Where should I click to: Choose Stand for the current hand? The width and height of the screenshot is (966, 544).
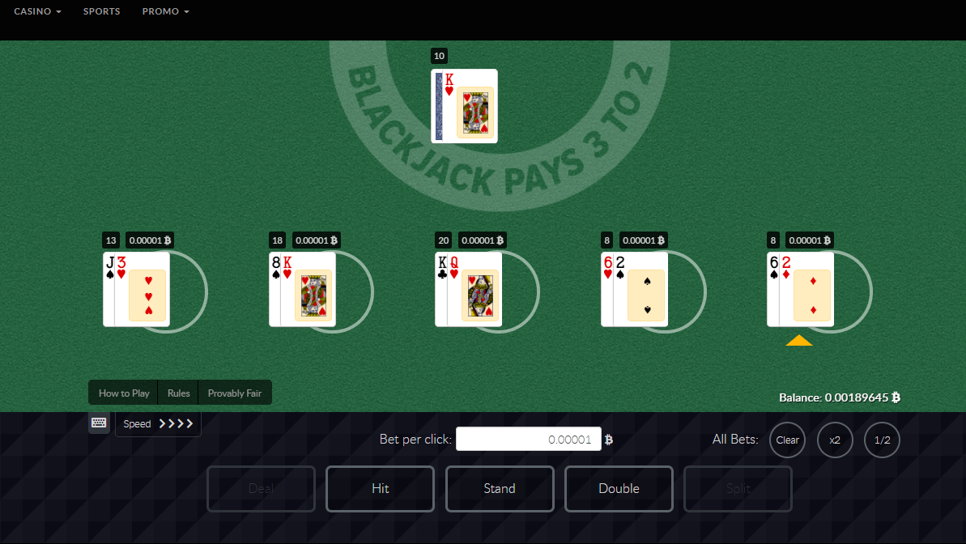(500, 489)
